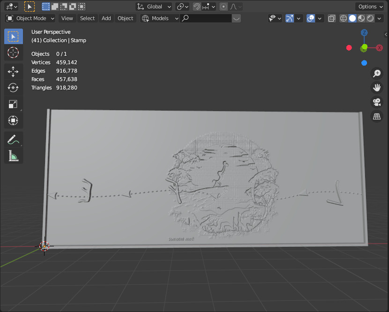389x312 pixels.
Task: Open the Select menu
Action: pyautogui.click(x=87, y=18)
